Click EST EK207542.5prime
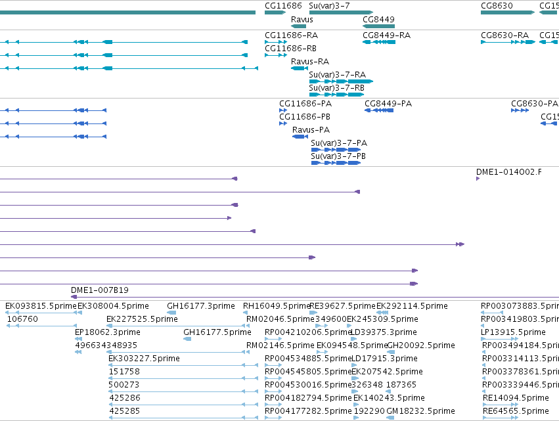Viewport: 559px width, 421px height. (x=355, y=378)
